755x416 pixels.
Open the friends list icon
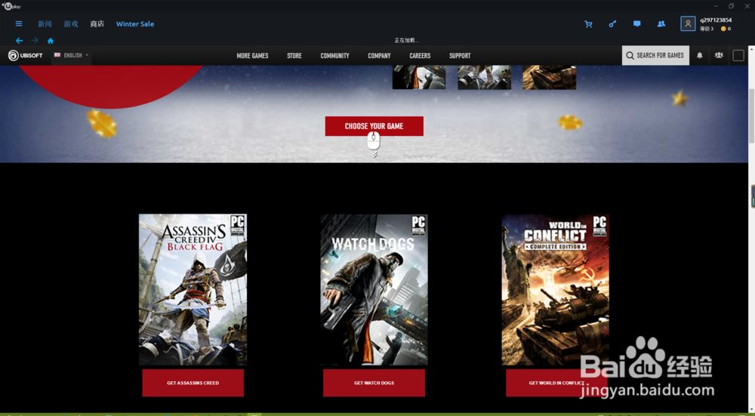[661, 23]
